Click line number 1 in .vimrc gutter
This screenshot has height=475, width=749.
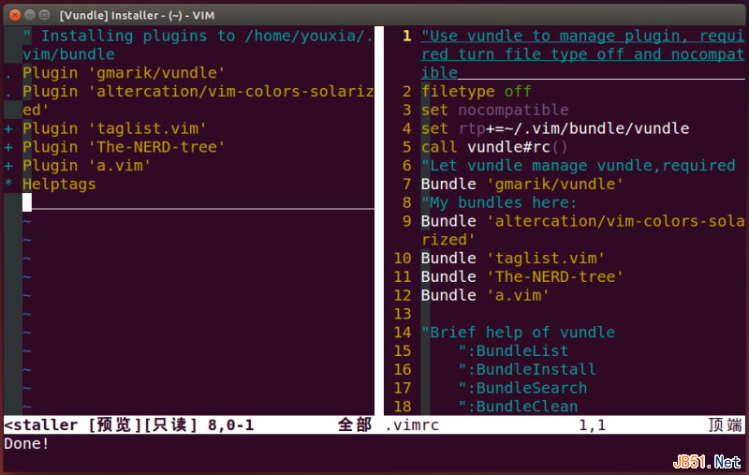pos(407,37)
